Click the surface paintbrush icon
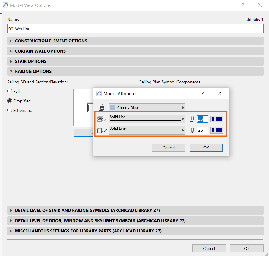The height and width of the screenshot is (256, 269). 102,108
